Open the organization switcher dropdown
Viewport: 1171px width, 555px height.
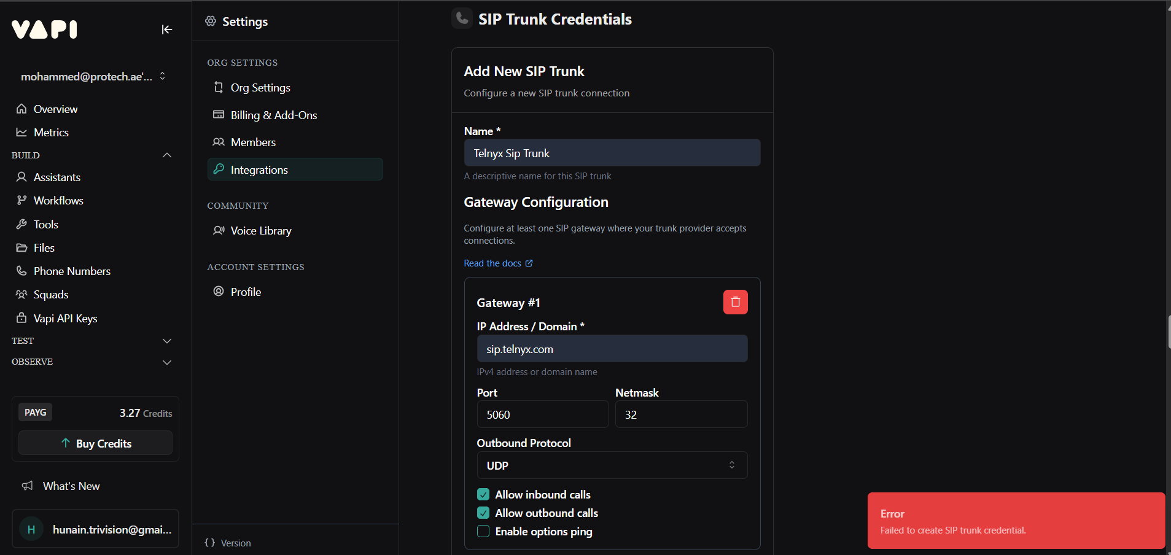point(94,76)
